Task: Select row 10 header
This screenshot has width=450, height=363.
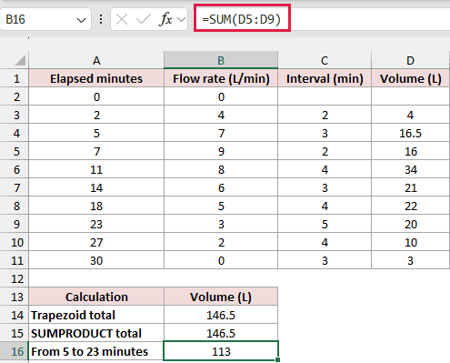Action: (x=15, y=242)
